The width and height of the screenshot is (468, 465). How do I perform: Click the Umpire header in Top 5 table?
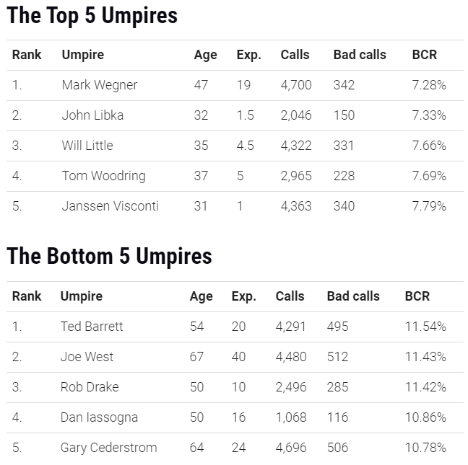click(82, 55)
